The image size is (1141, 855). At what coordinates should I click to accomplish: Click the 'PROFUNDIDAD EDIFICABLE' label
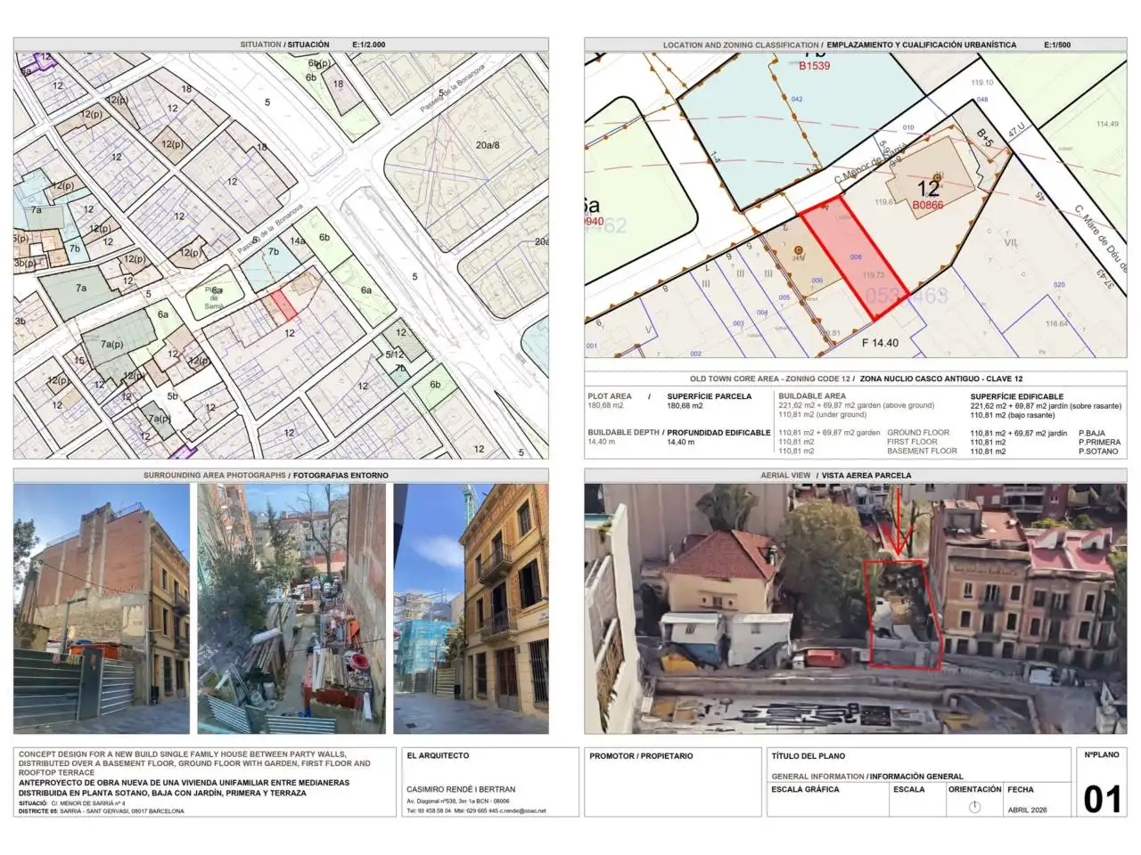(x=718, y=433)
